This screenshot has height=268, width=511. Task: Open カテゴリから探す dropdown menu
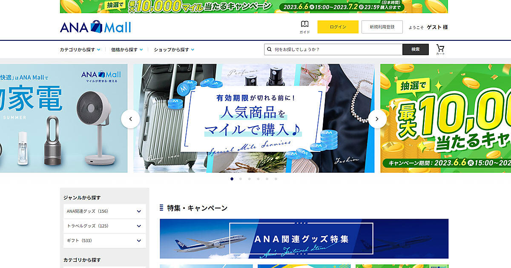point(80,50)
